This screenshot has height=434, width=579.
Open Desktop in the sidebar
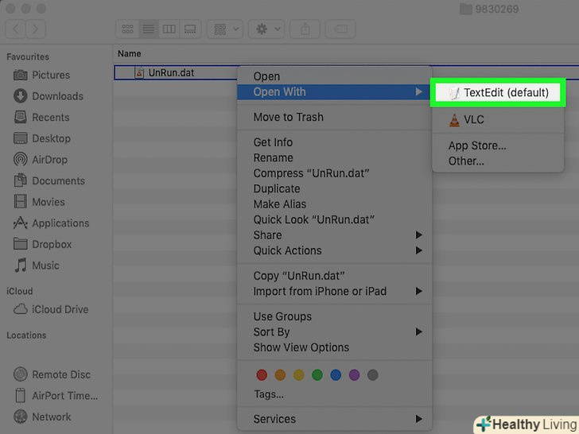click(41, 138)
